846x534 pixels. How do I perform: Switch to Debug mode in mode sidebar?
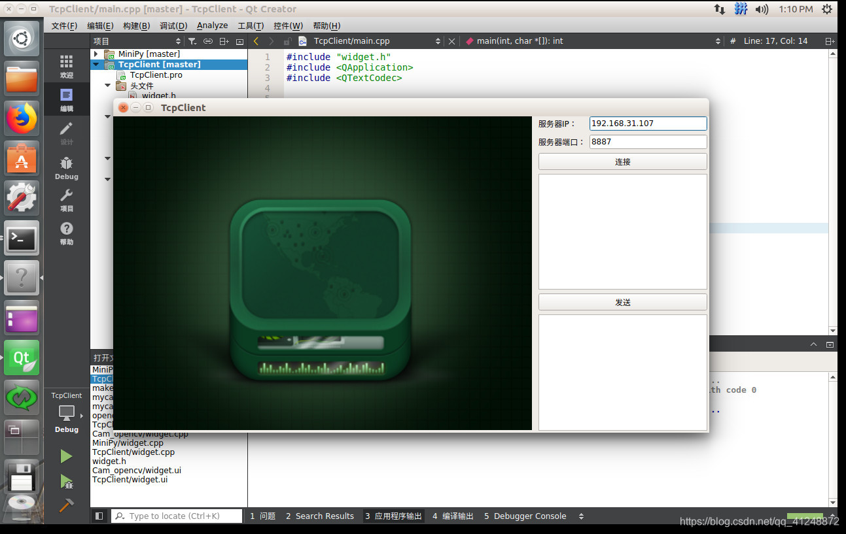[x=66, y=167]
